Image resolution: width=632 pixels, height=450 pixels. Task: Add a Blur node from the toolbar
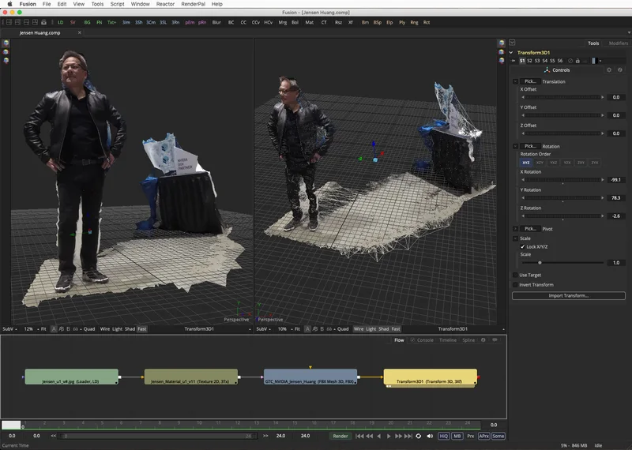(x=216, y=23)
